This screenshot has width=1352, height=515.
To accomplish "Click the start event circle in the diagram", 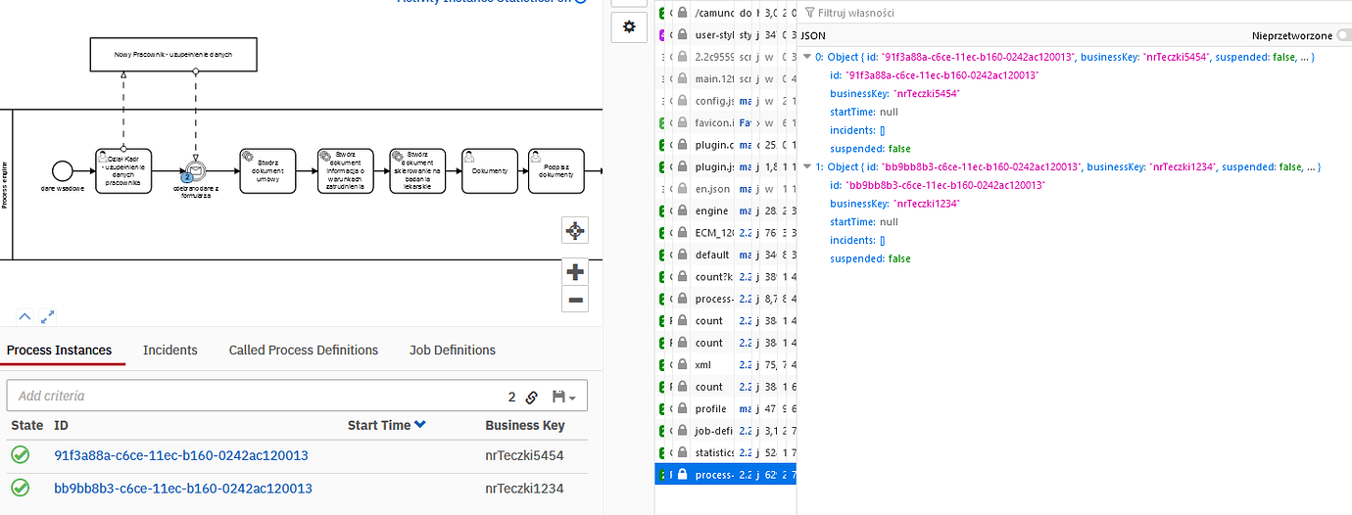I will point(63,170).
